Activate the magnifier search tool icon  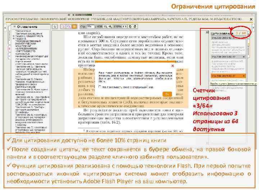(x=69, y=27)
